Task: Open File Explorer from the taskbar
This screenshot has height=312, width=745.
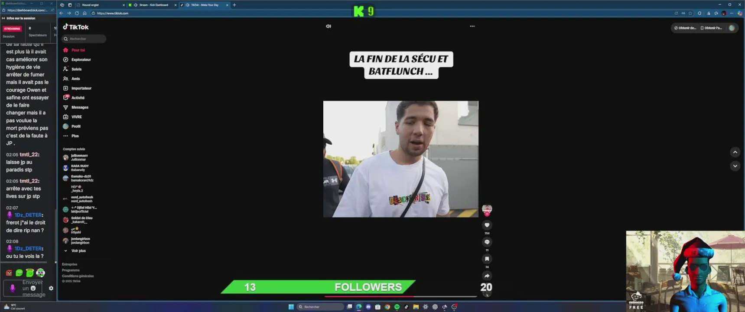Action: (416, 307)
